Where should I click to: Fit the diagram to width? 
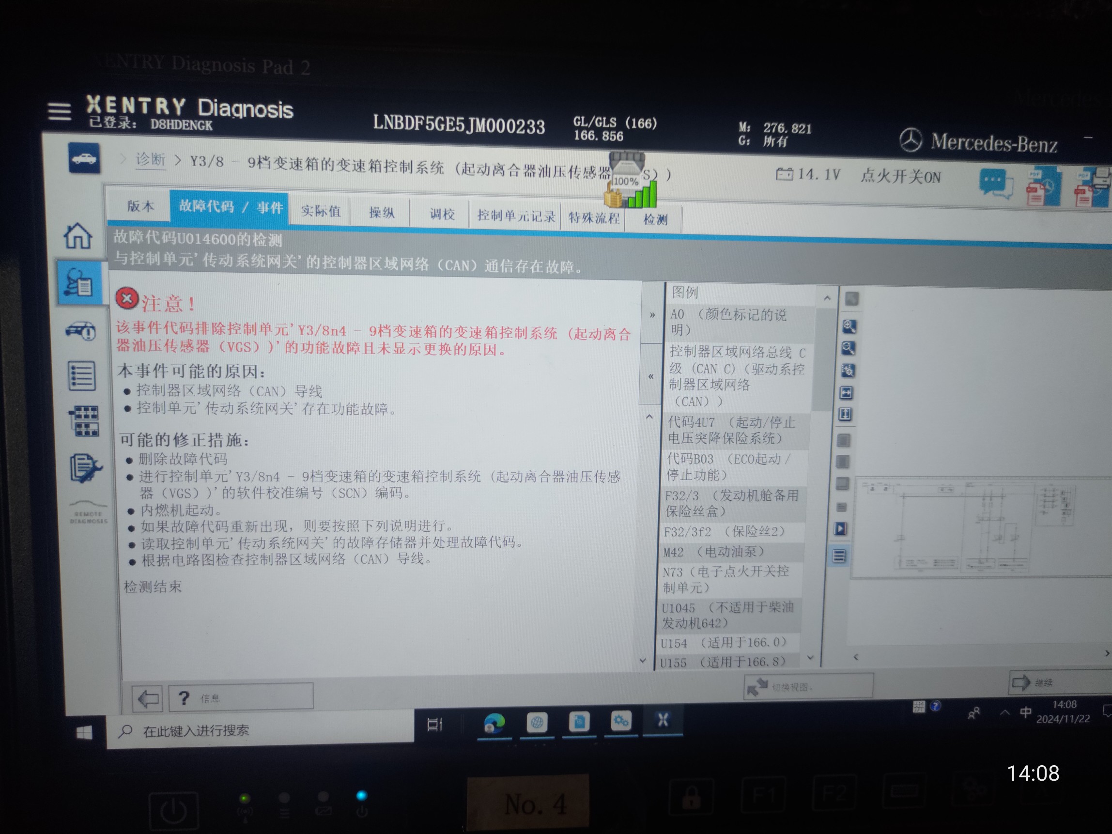[x=847, y=392]
